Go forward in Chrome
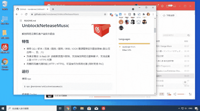 21,14
